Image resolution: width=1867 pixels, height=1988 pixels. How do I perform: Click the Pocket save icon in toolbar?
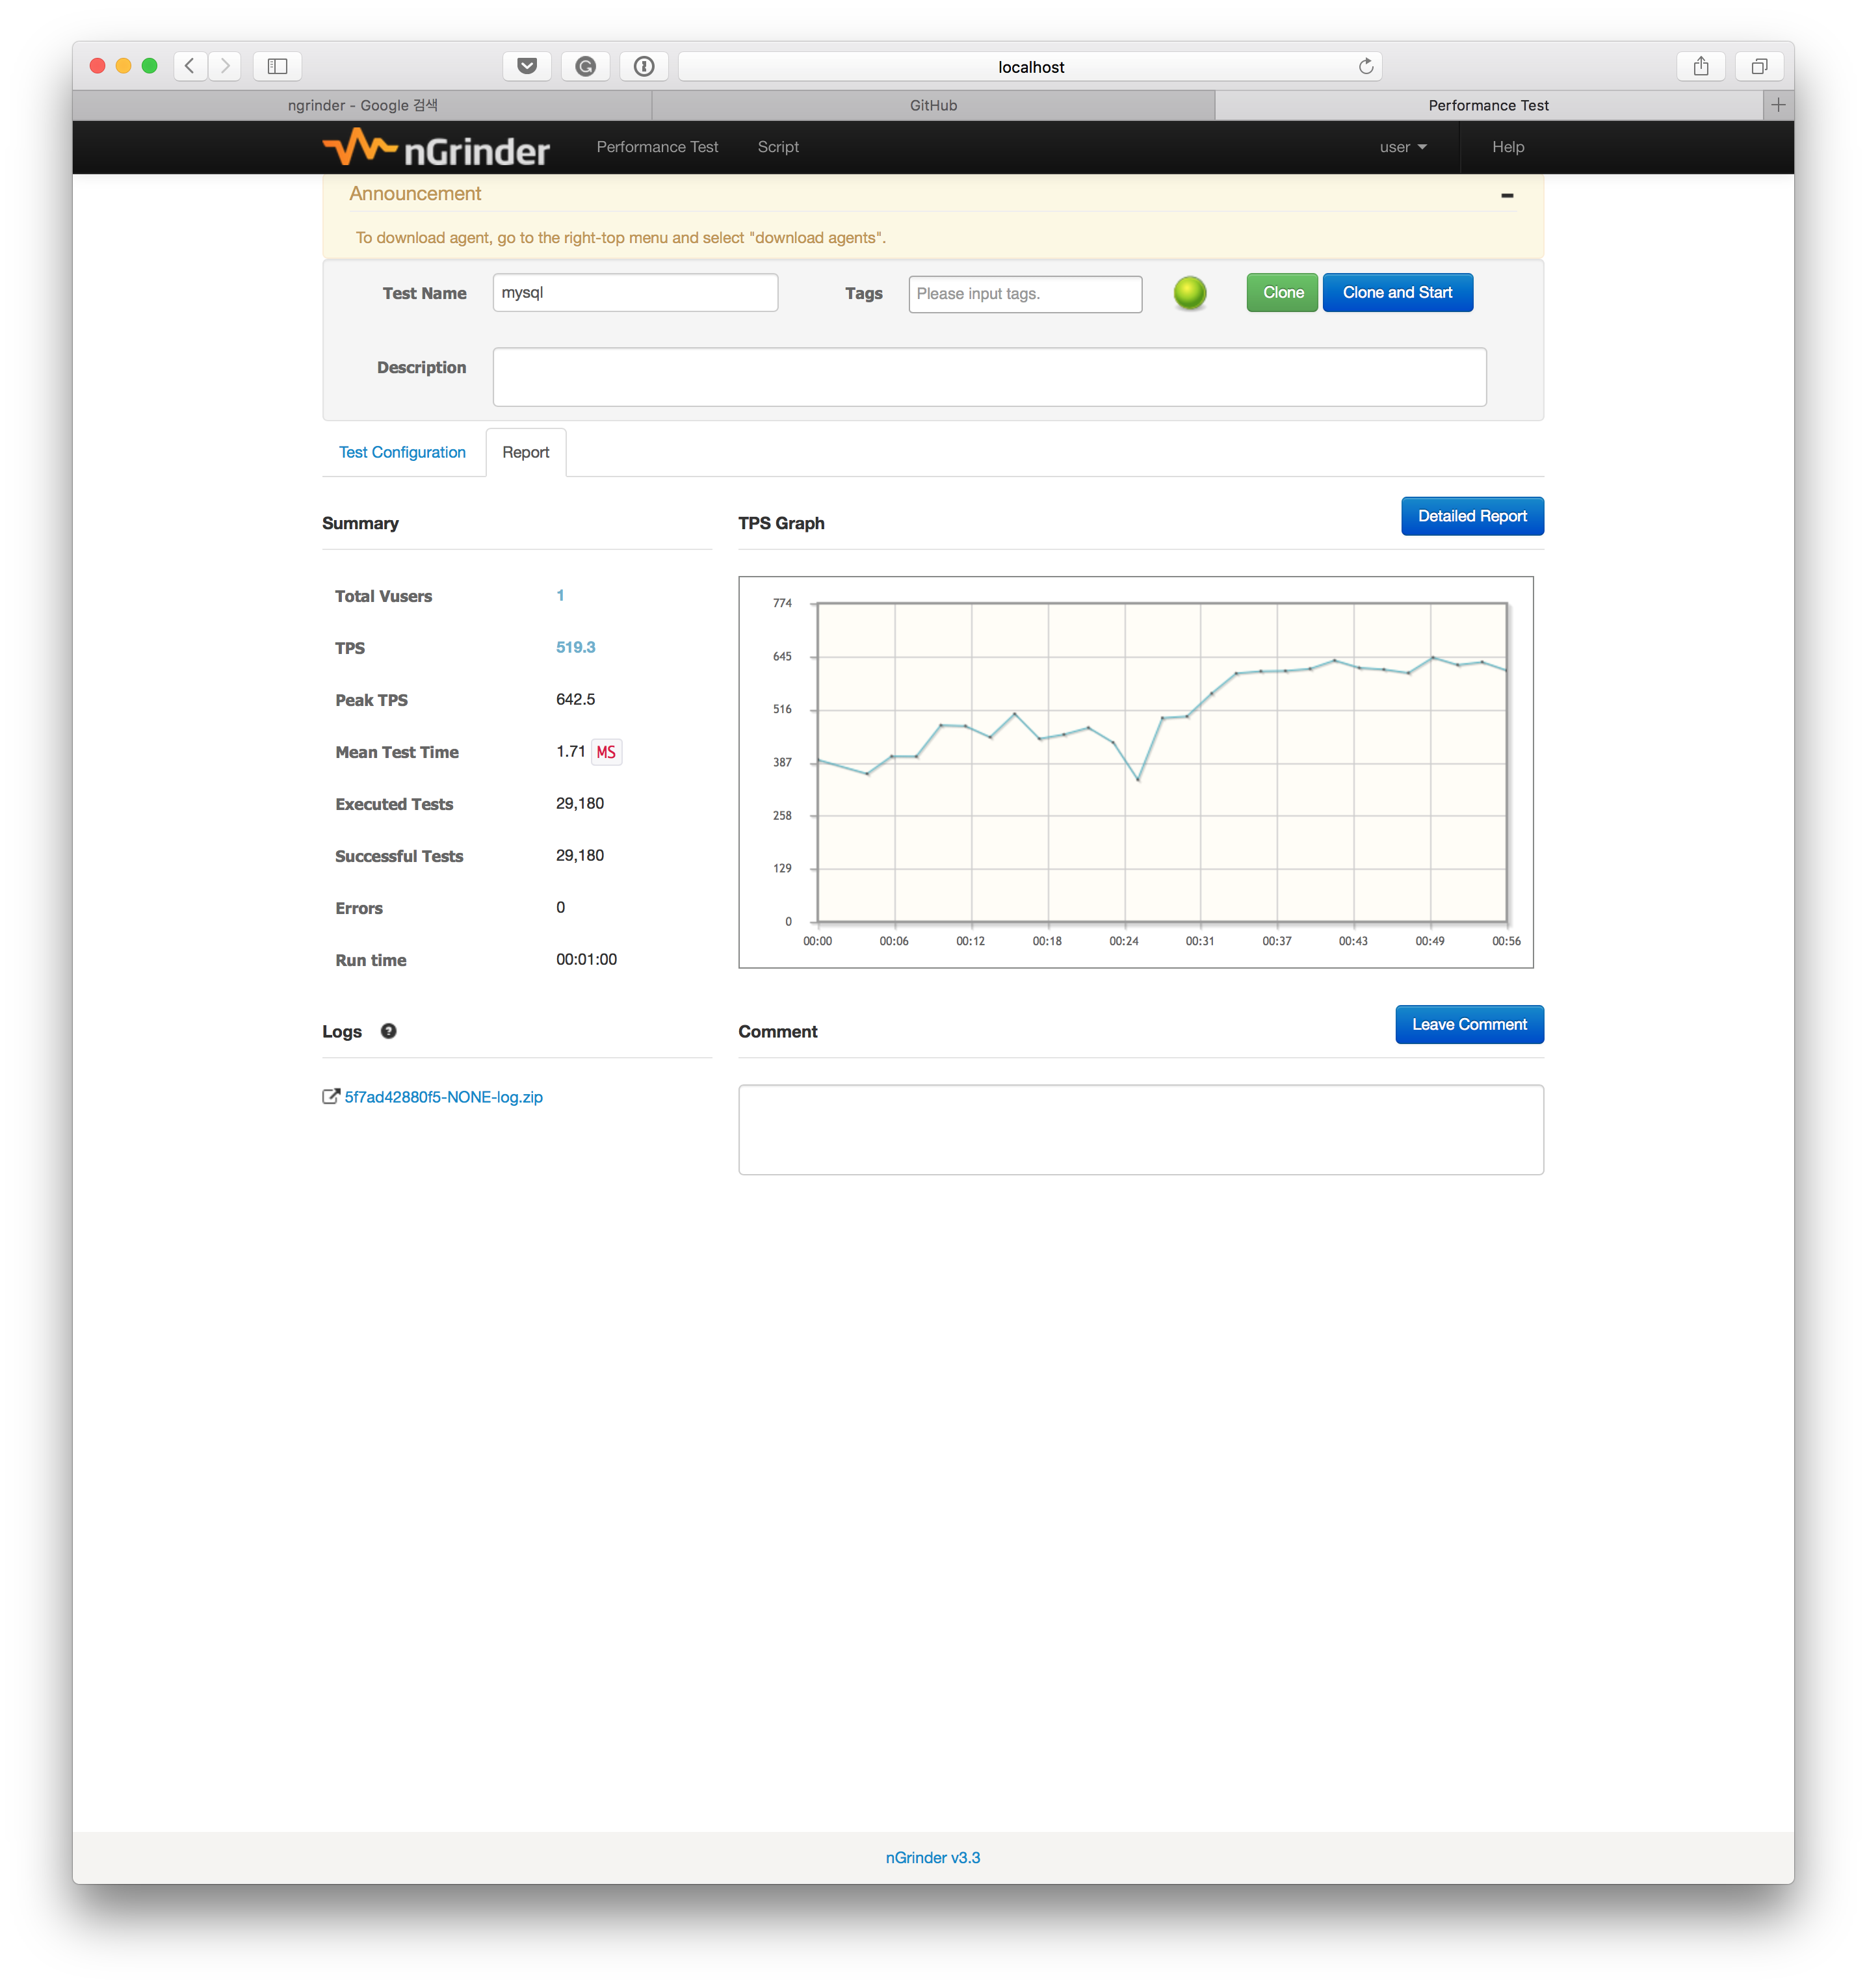coord(527,66)
